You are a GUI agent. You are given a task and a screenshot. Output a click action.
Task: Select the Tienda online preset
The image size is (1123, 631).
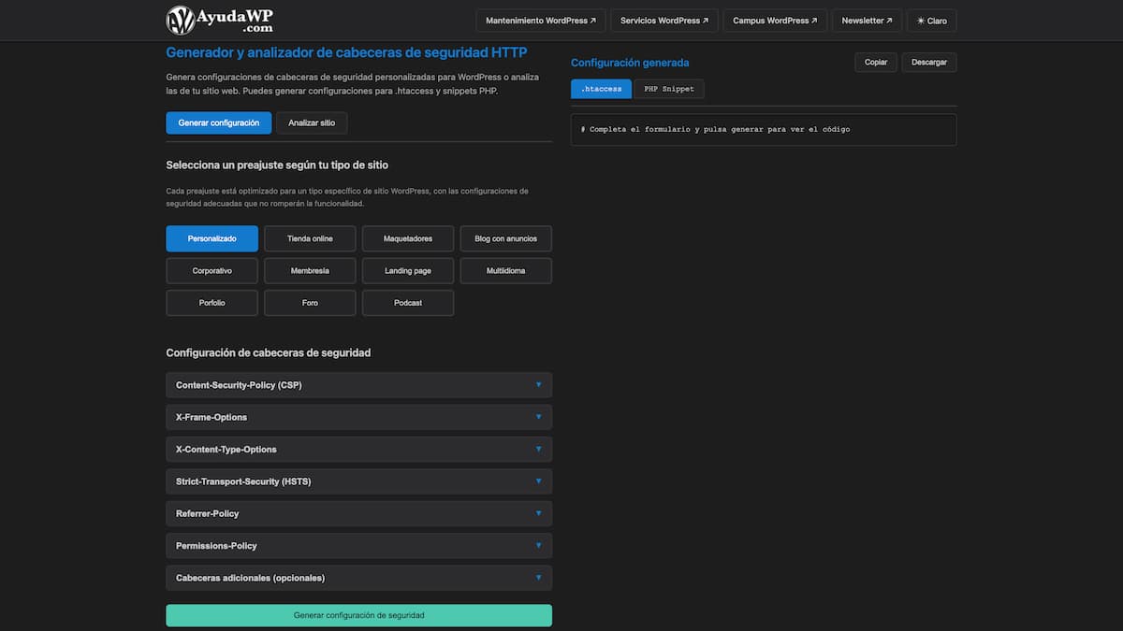point(310,238)
